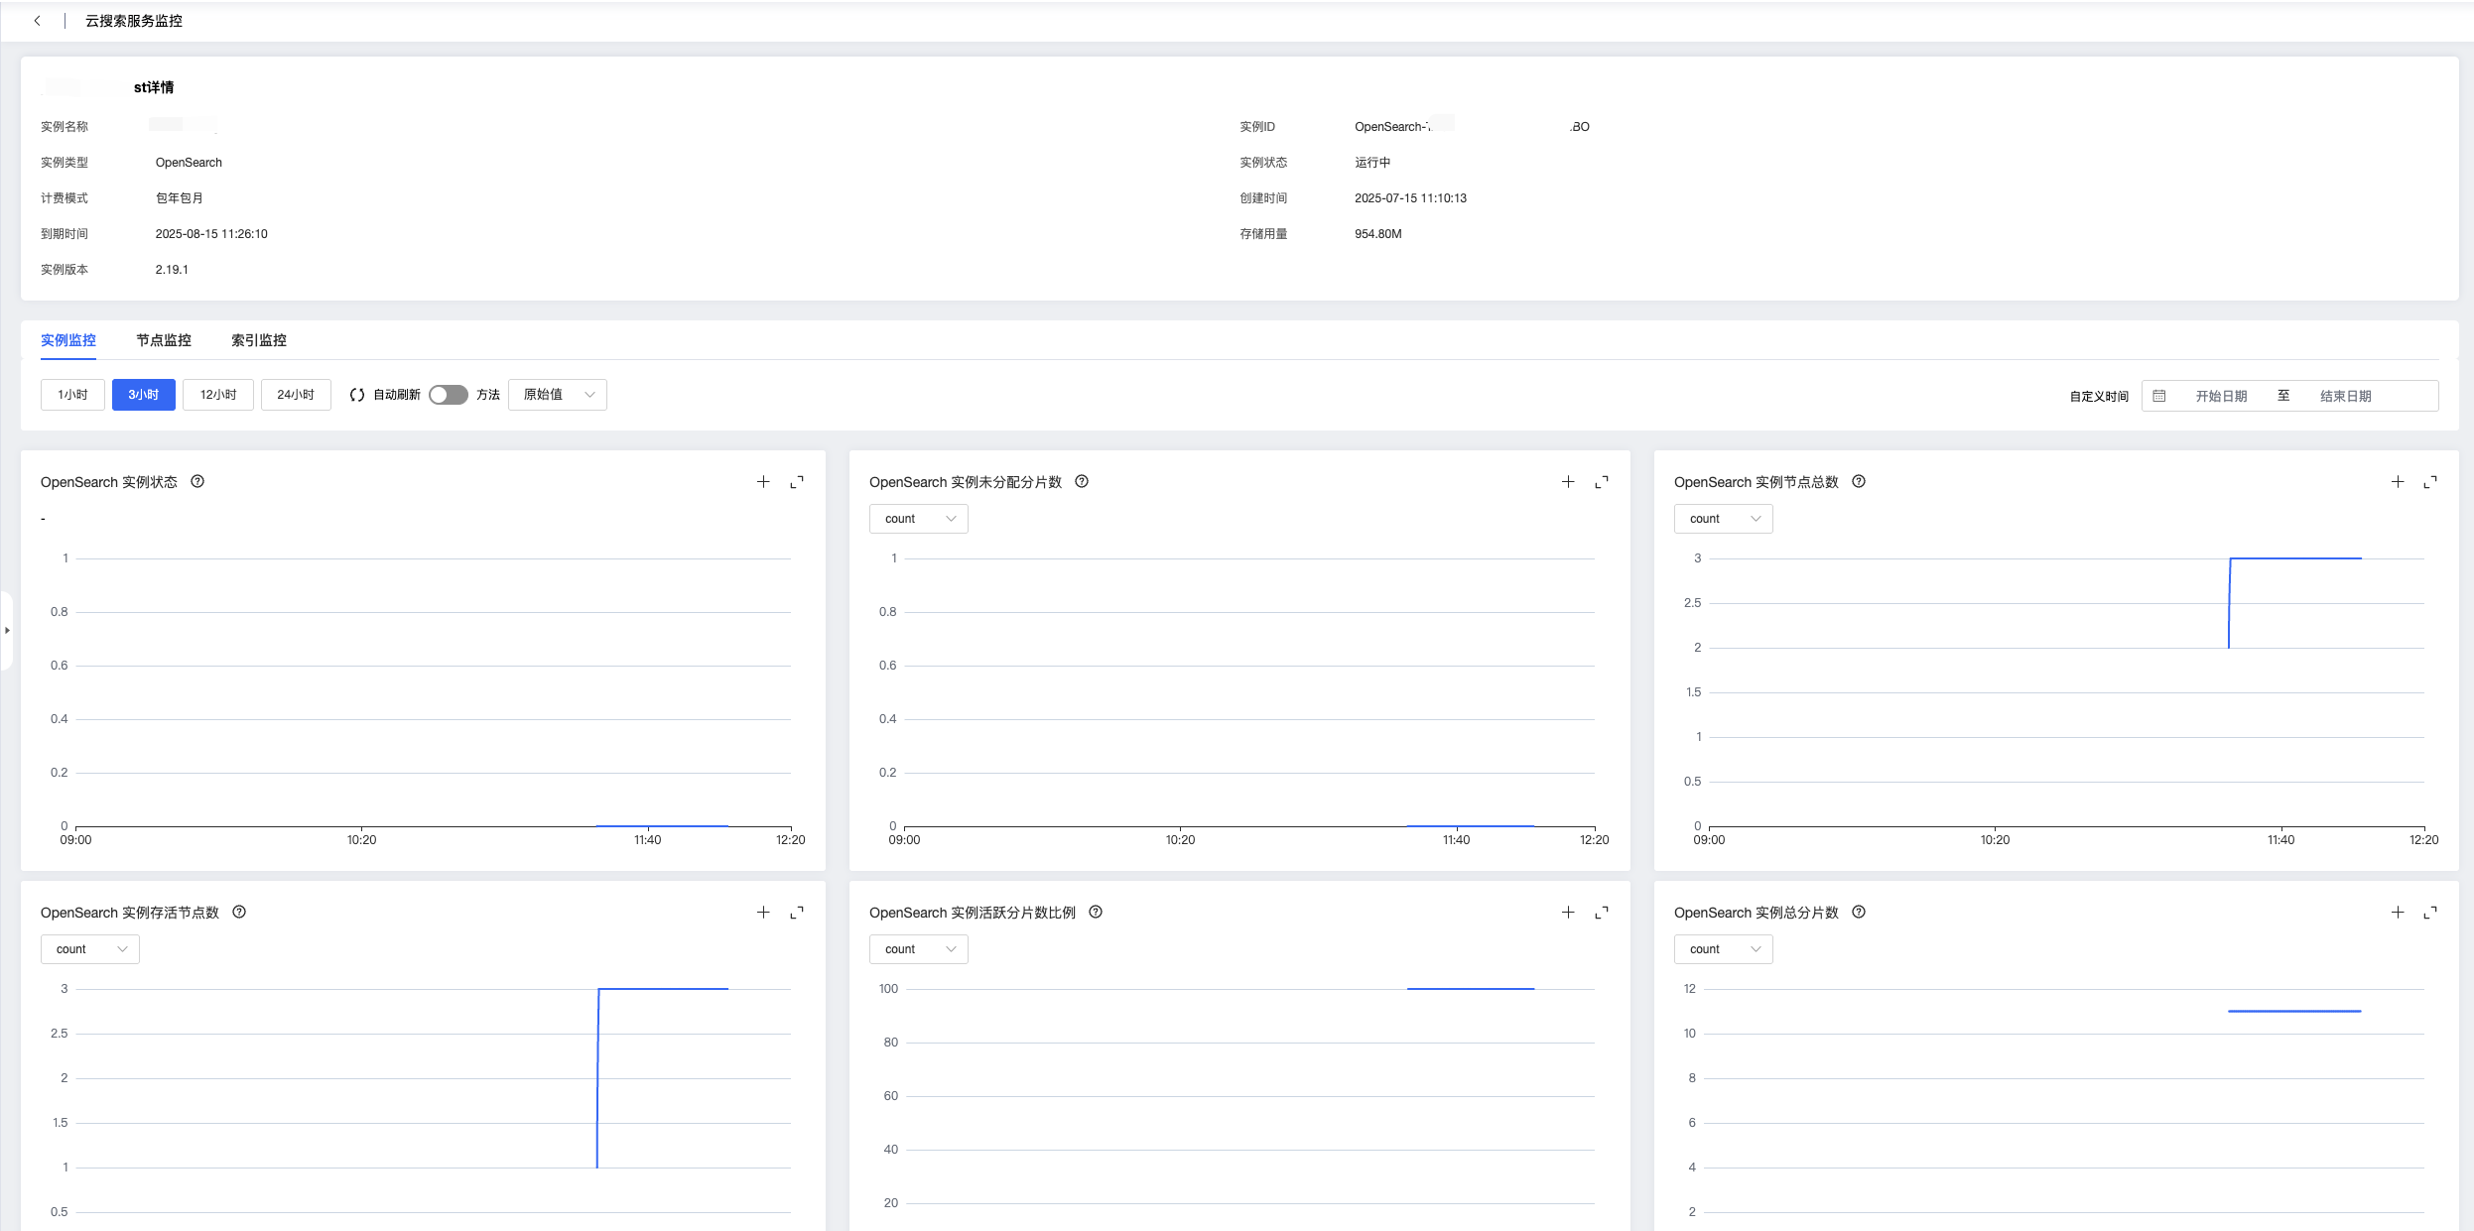This screenshot has width=2474, height=1231.
Task: Expand the 实例未分配分片数 chart to fullscreen
Action: (1602, 482)
